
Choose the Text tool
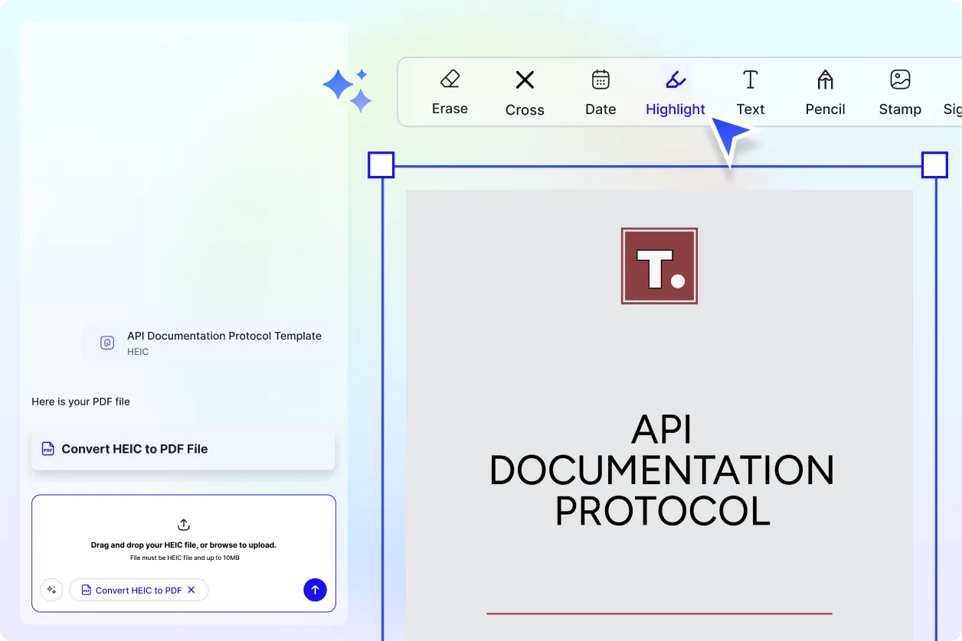pyautogui.click(x=750, y=92)
